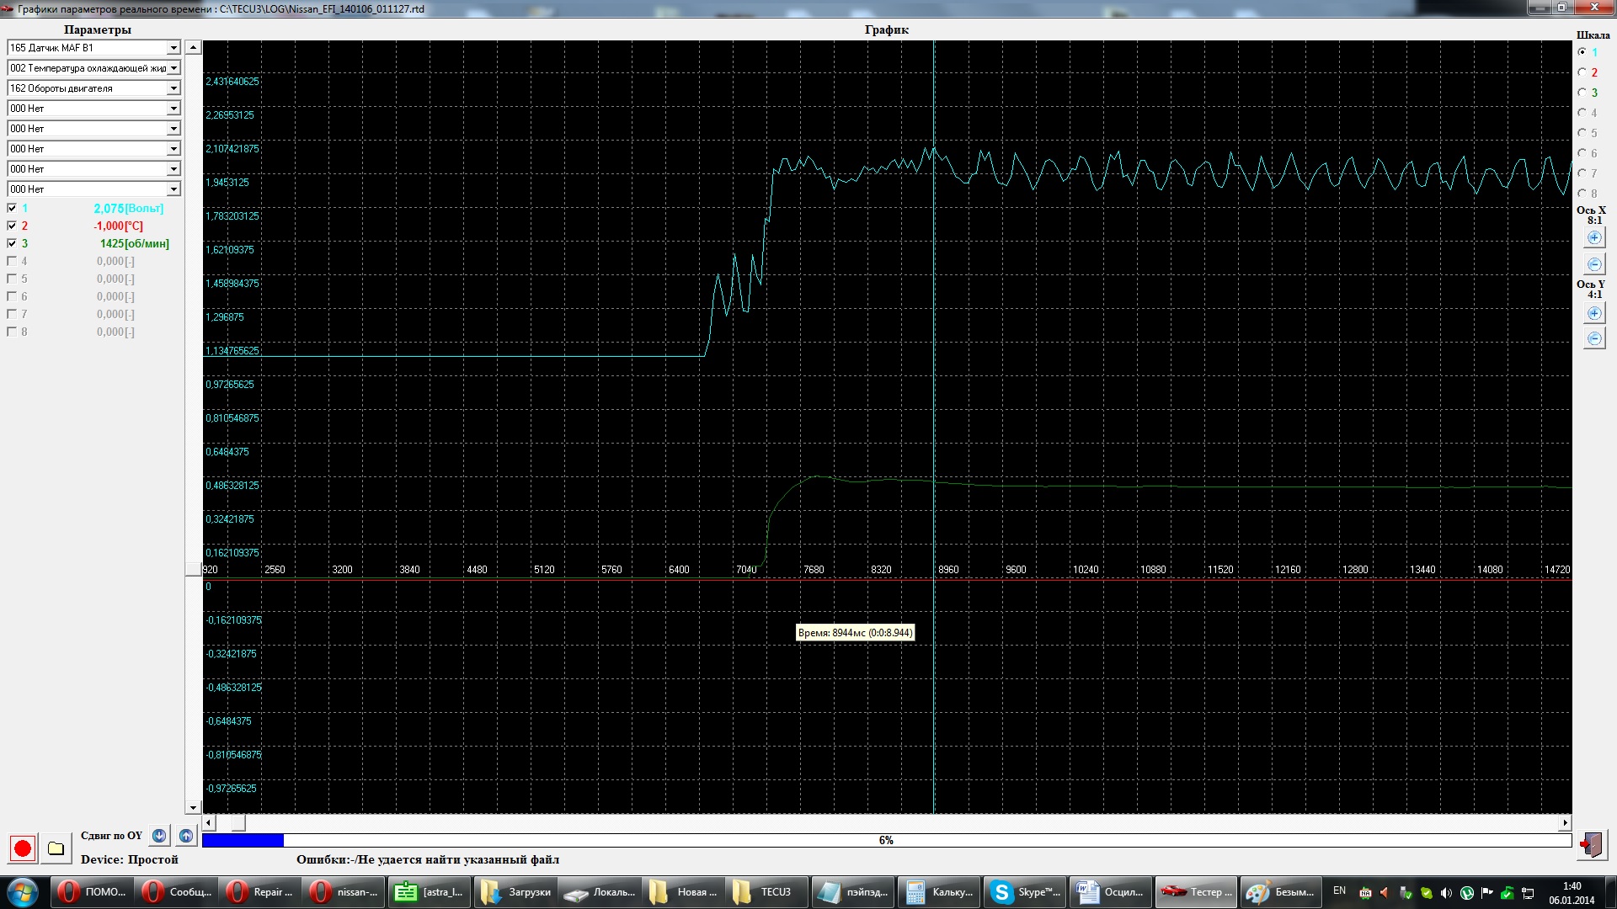
Task: Click the graph scrollbar left arrow
Action: point(209,822)
